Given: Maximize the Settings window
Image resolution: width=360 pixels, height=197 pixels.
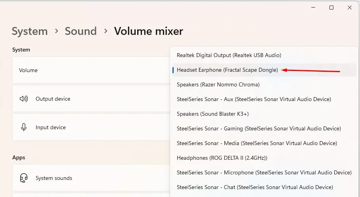Looking at the screenshot, I should (331, 8).
